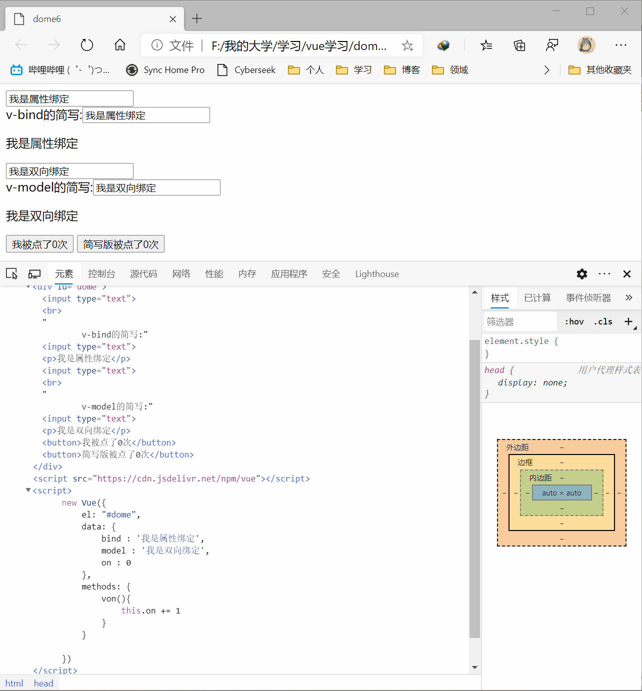Toggle .cls class editor
Viewport: 642px width, 691px height.
click(603, 322)
